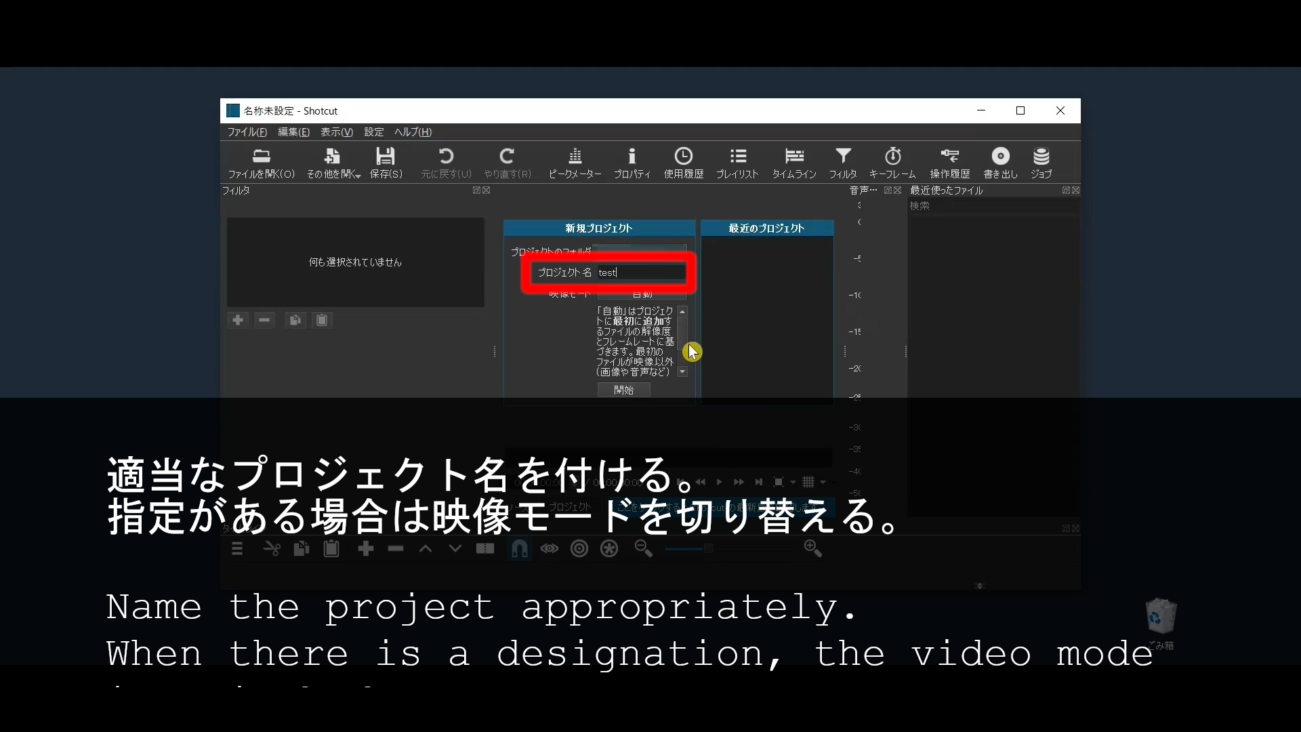Open the 書き出し export panel

pos(1001,163)
